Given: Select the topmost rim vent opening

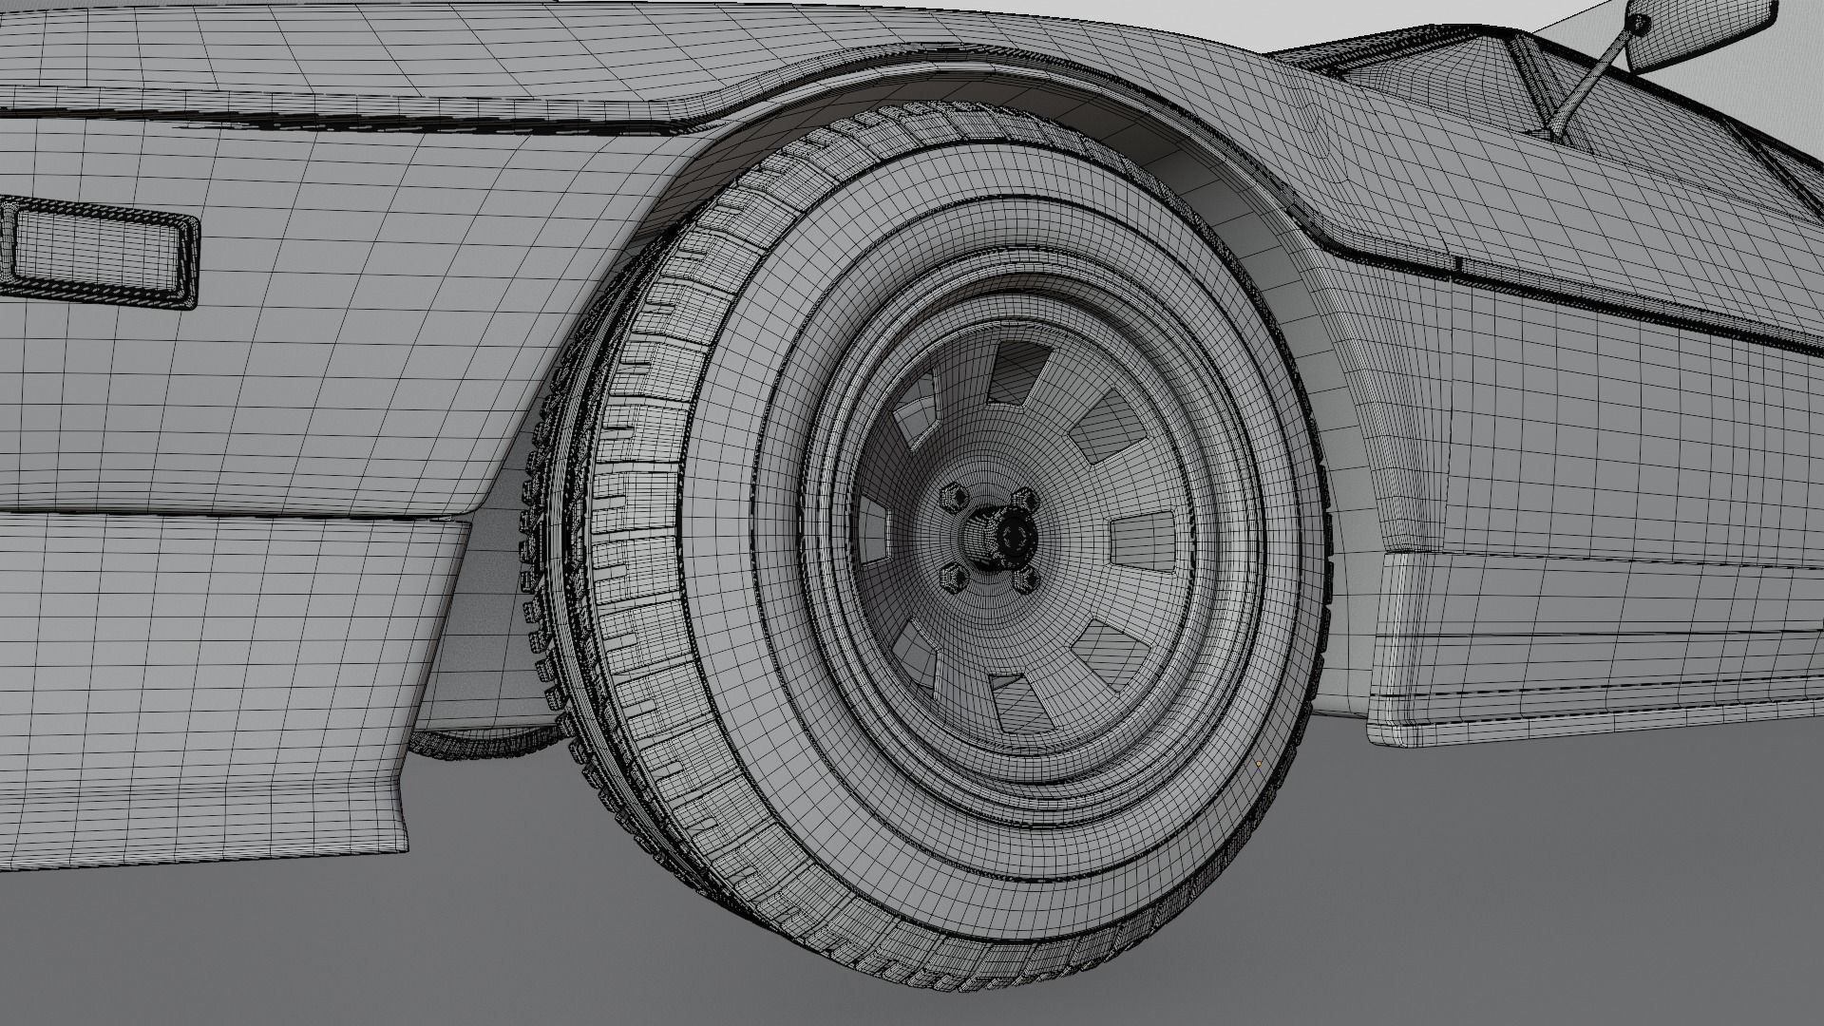Looking at the screenshot, I should click(1016, 370).
